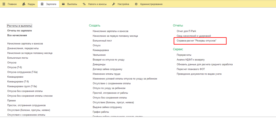Open Отпуска (Т-6) list
Screen dimensions: 276x118
pyautogui.click(x=14, y=67)
